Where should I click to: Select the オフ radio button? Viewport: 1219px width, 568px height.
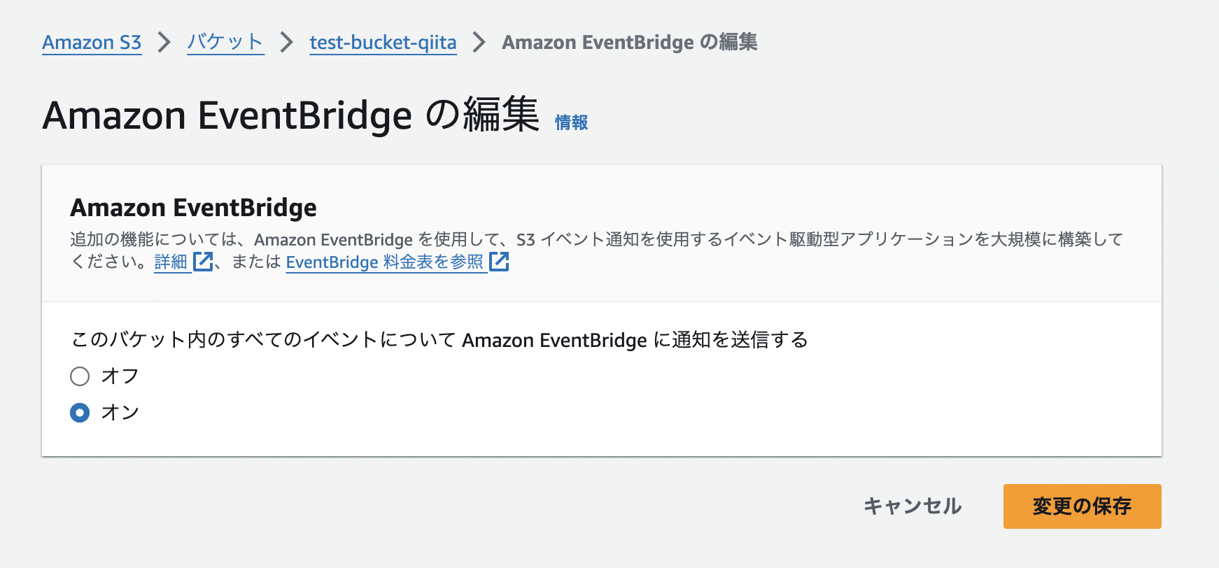tap(79, 376)
